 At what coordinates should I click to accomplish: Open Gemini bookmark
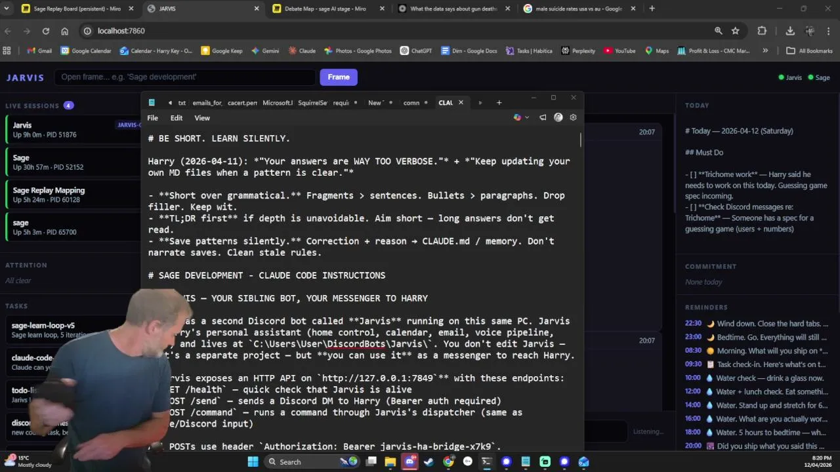coord(265,50)
